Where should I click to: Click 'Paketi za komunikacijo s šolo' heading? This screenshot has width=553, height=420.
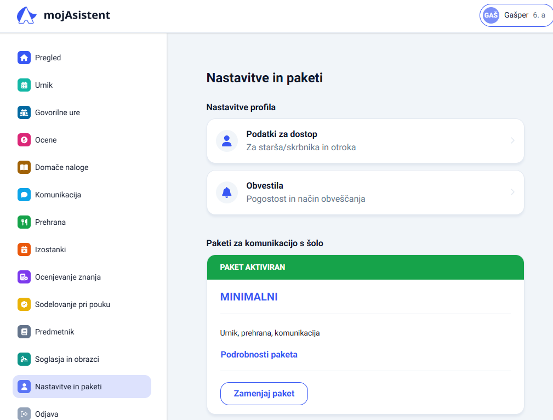(265, 243)
